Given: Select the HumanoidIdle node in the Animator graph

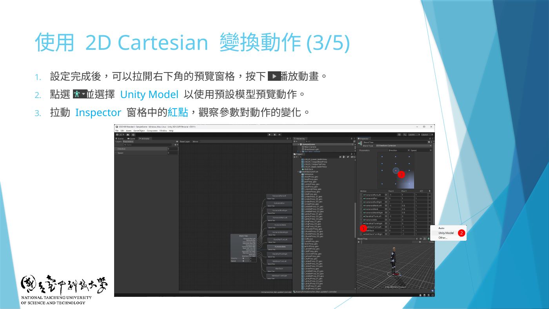Looking at the screenshot, I should tap(280, 247).
